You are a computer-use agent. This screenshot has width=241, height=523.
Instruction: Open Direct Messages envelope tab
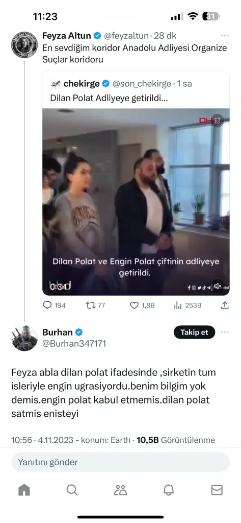(217, 490)
